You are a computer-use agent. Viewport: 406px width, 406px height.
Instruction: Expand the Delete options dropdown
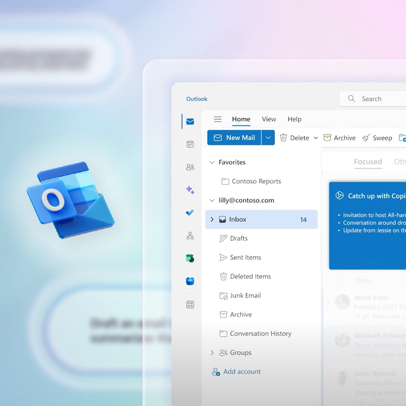[x=316, y=138]
